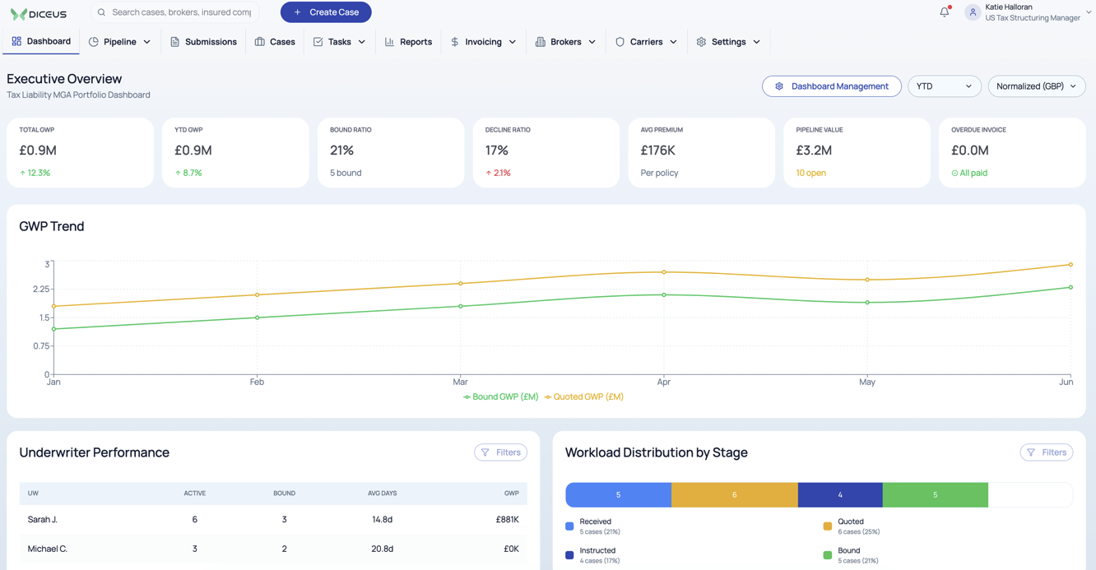Click the Diceus logo

coord(38,13)
